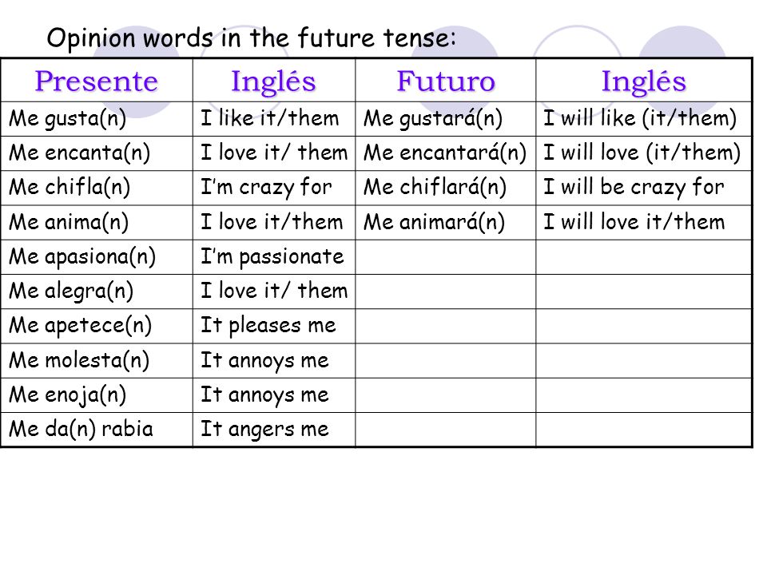The image size is (767, 575).
Task: Click empty Futuro cell in 'Me da(n) rabia' row
Action: point(446,430)
